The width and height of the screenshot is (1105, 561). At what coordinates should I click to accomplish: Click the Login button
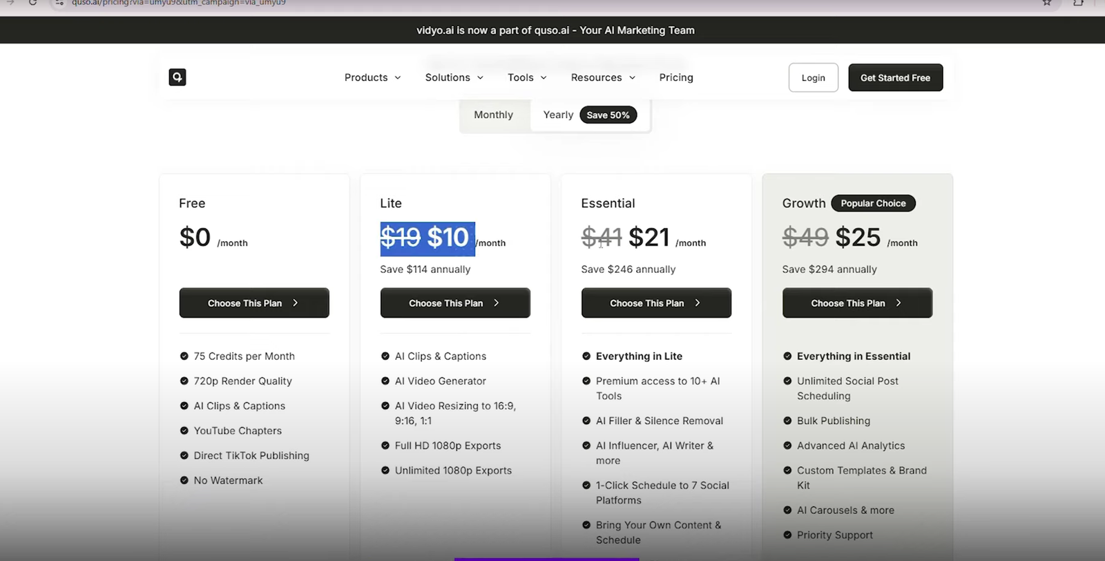[x=814, y=77]
